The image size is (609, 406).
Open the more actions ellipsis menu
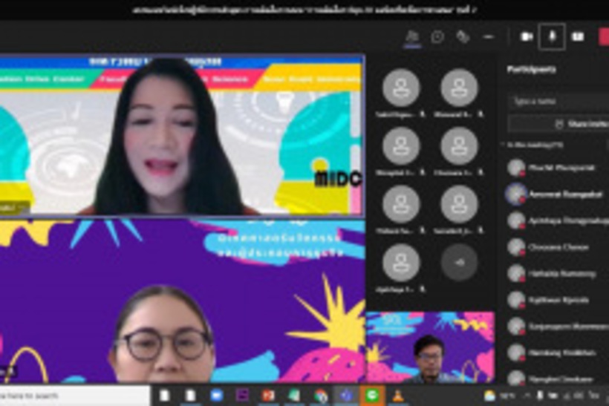pos(488,36)
